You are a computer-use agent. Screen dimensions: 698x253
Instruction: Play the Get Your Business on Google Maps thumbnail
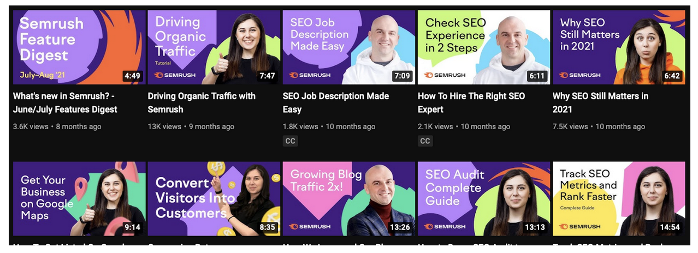coord(79,198)
